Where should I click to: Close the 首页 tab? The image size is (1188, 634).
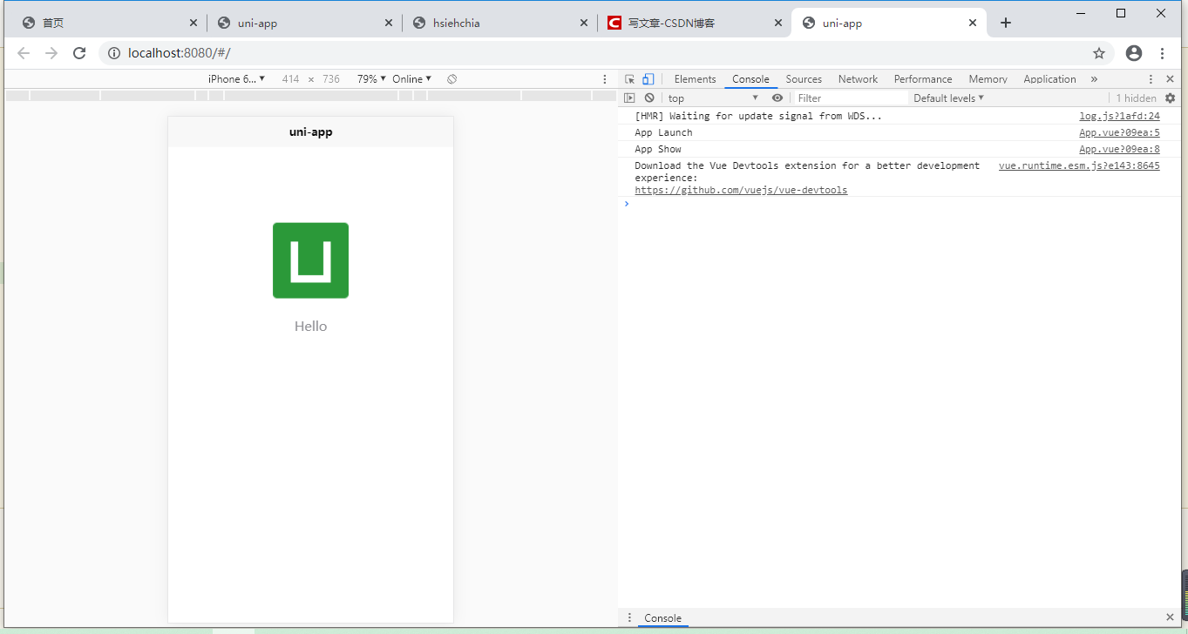click(193, 24)
